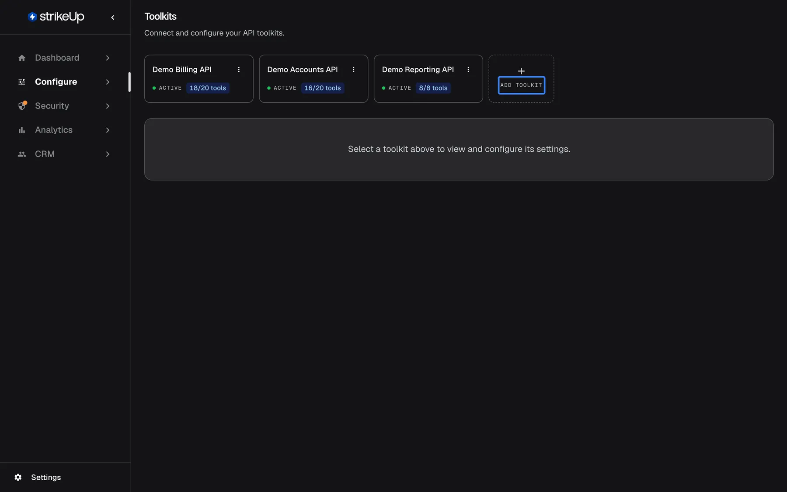Screen dimensions: 787x492
Task: Click the ACTIVE status on Reporting API
Action: click(x=397, y=88)
